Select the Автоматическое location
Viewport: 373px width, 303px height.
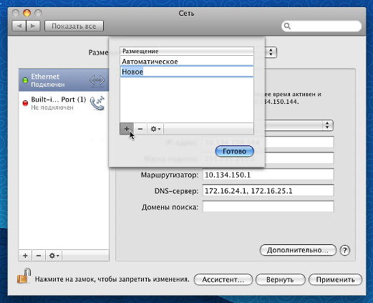tap(187, 62)
